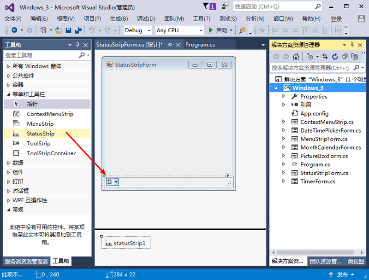Click Home icon in Solution Explorer
This screenshot has height=280, width=369.
[x=296, y=57]
